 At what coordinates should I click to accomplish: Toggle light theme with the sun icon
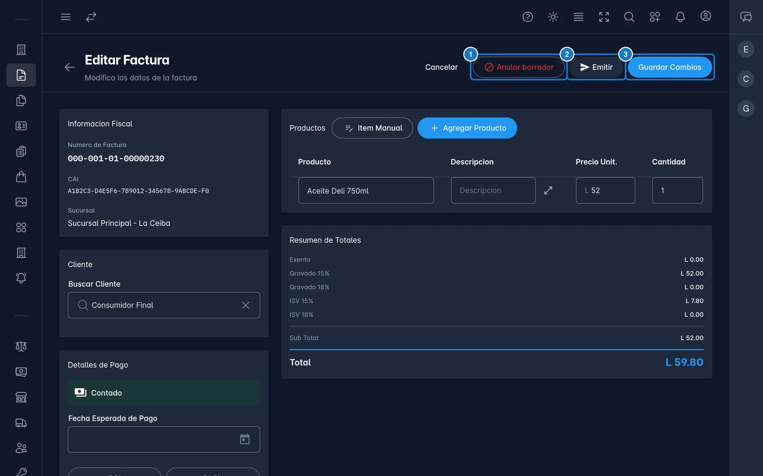point(553,17)
